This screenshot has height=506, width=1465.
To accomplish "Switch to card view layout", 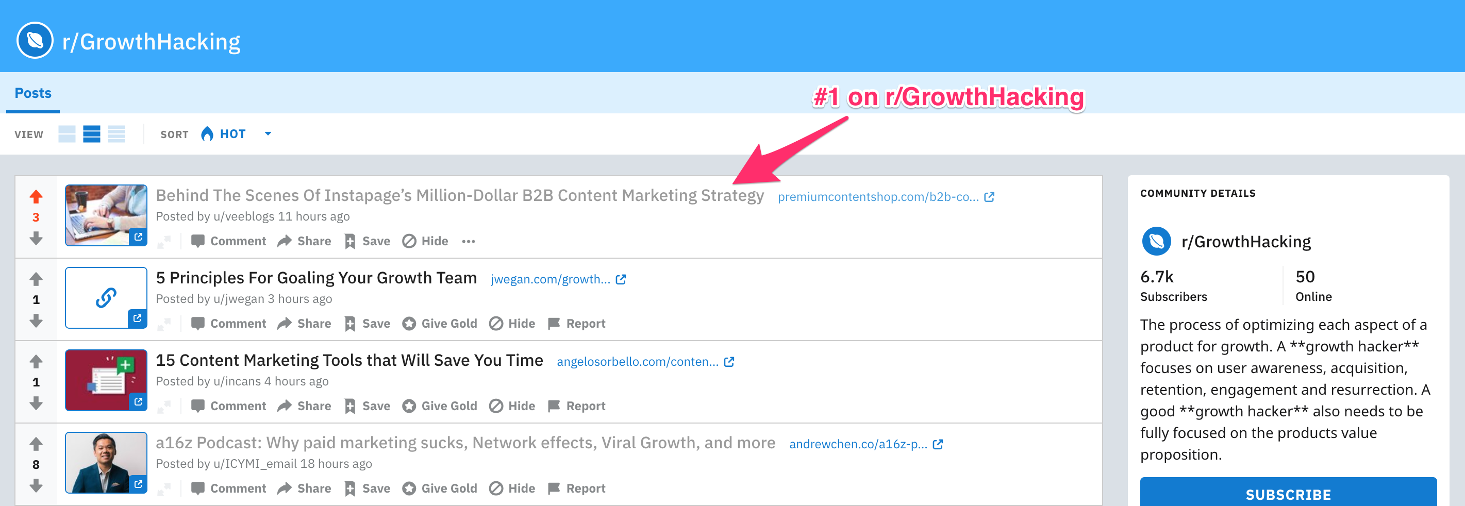I will (x=67, y=134).
